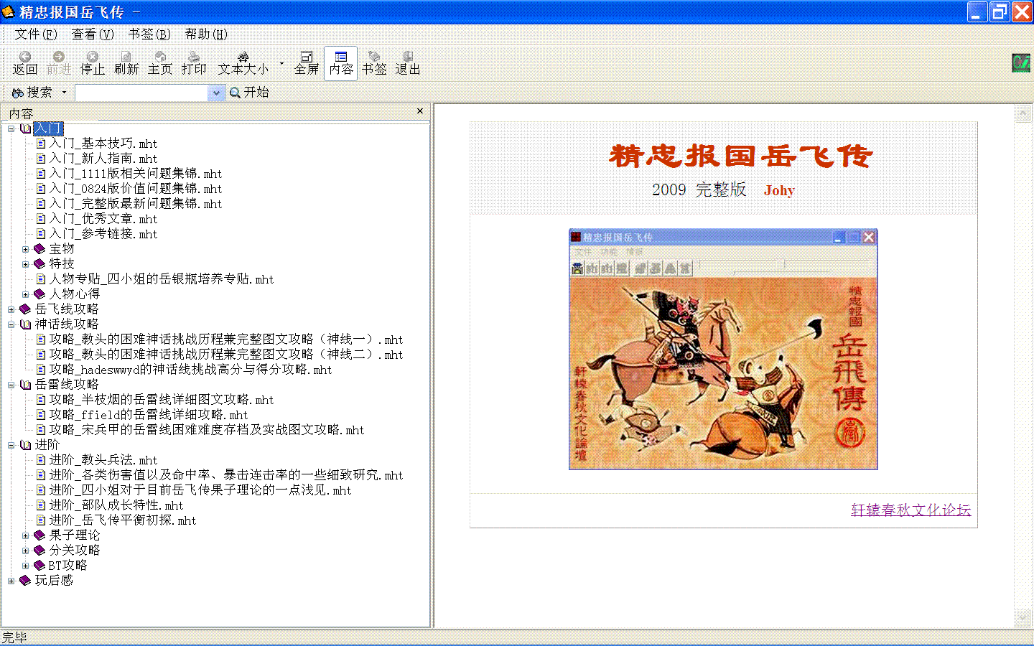Click the green logo icon at toolbar right
The height and width of the screenshot is (646, 1034).
1021,62
